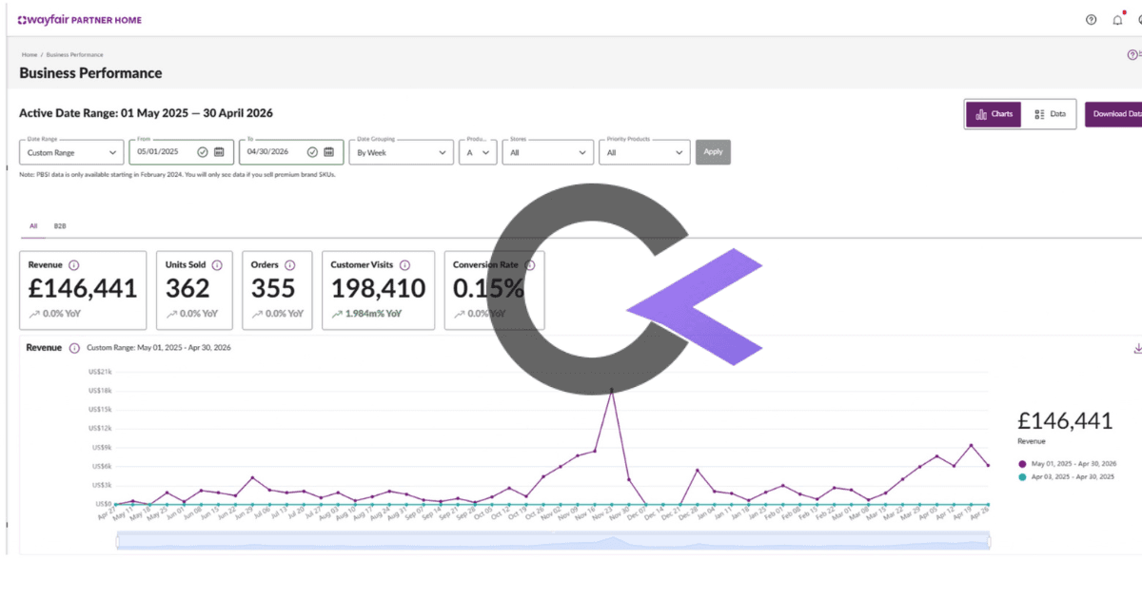This screenshot has width=1142, height=599.
Task: Click the To date input field
Action: (292, 152)
